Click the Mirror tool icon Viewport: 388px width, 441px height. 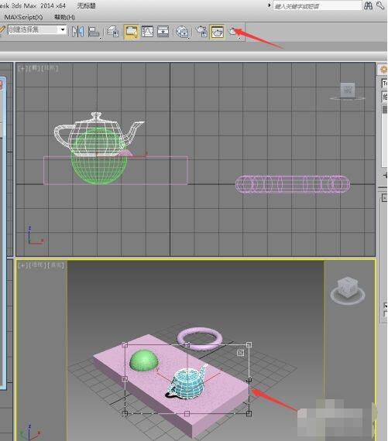pos(77,32)
